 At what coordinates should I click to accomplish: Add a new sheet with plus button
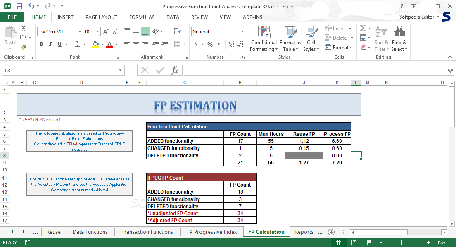tap(331, 232)
